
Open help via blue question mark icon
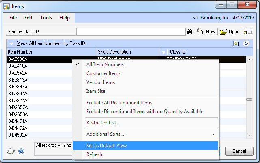(x=21, y=151)
